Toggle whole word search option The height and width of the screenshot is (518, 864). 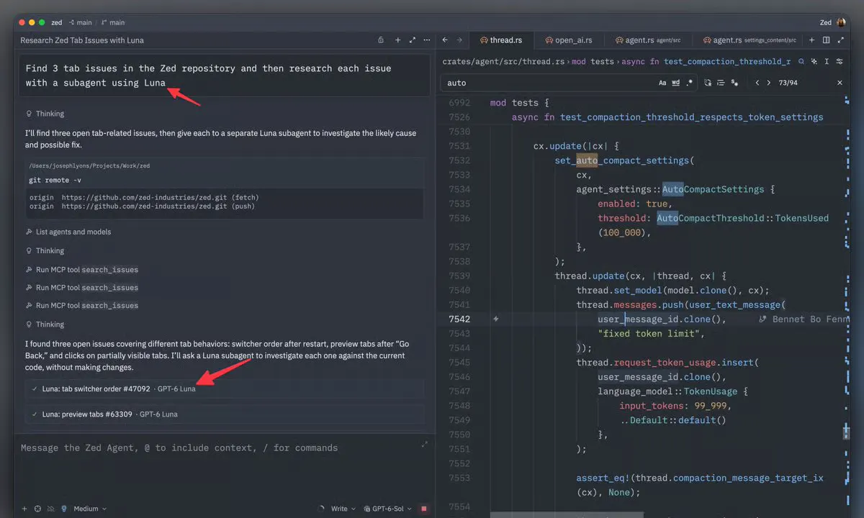point(676,83)
